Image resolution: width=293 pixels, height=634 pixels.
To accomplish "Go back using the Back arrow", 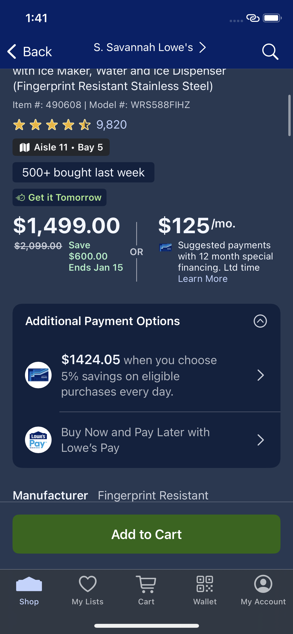I will 29,52.
